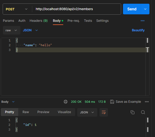Open the response Body section dropdown
This screenshot has width=155, height=137.
(x=8, y=102)
